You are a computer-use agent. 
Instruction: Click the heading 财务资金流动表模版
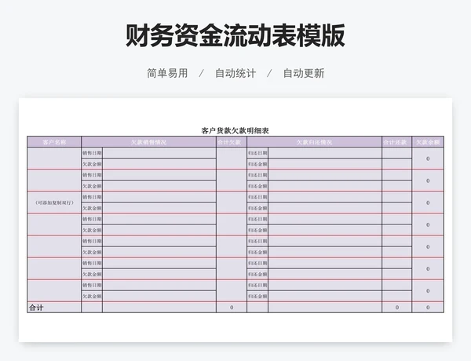tap(235, 36)
